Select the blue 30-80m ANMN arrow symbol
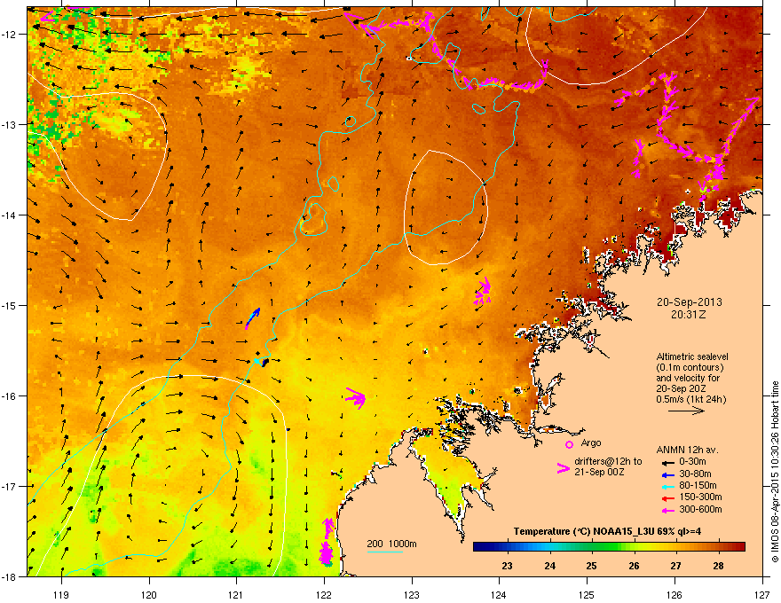The image size is (781, 603). tap(667, 475)
